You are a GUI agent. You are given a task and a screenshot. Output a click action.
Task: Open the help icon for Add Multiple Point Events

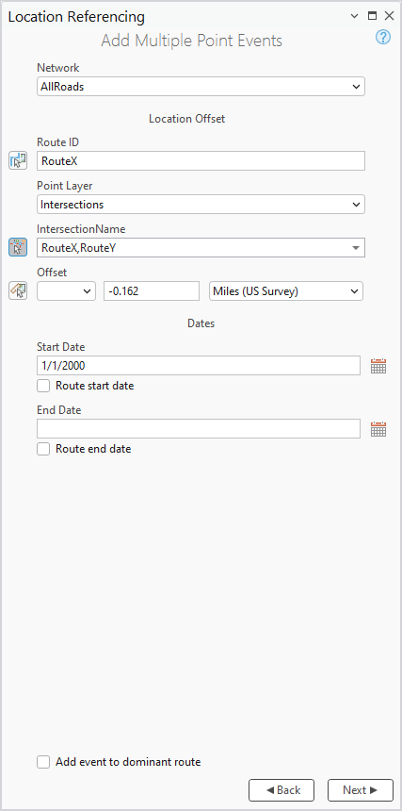(383, 37)
